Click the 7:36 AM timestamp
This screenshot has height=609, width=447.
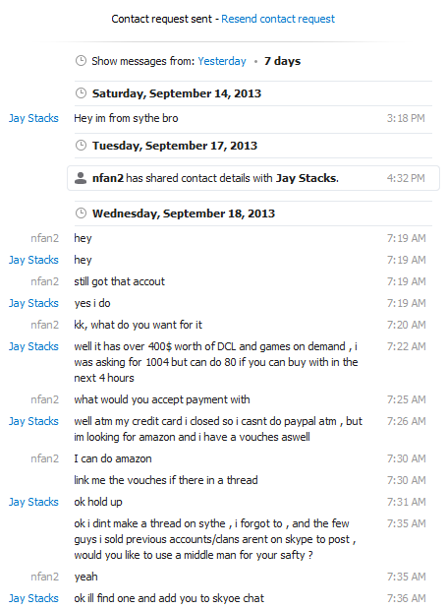[406, 598]
